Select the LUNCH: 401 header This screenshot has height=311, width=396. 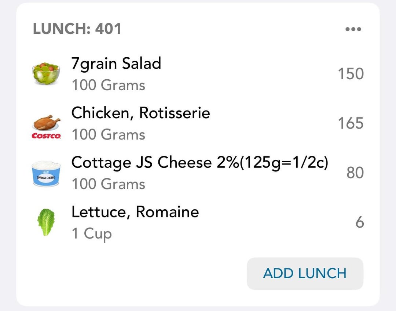77,29
